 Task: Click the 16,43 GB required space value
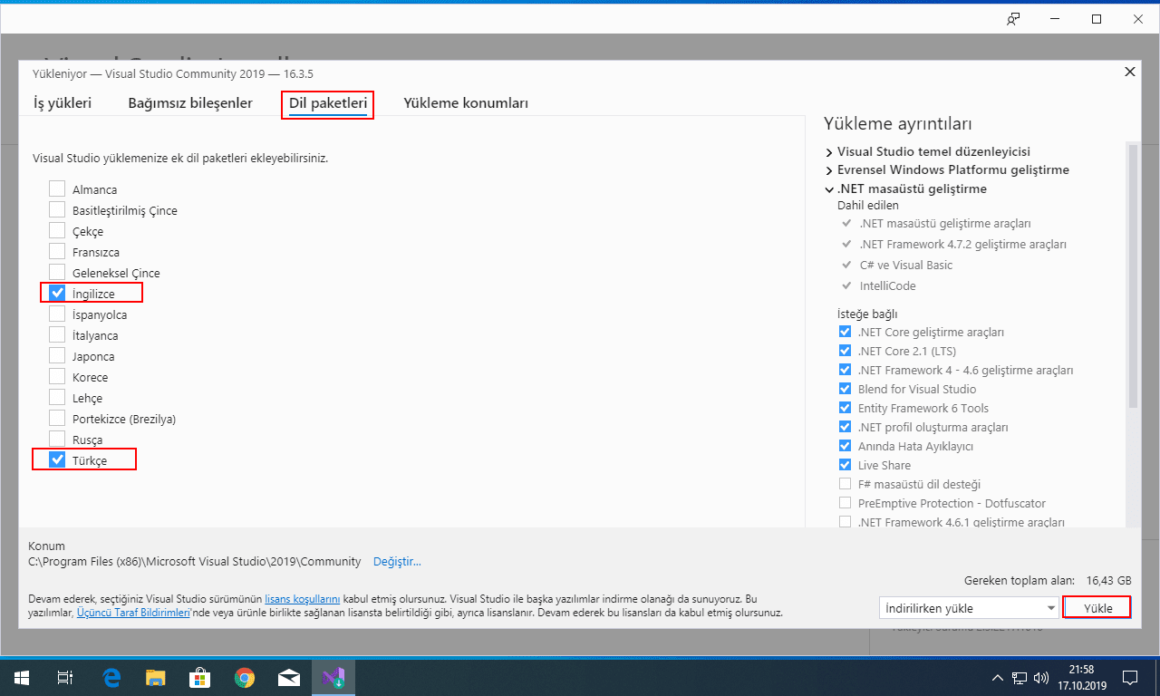(1108, 580)
